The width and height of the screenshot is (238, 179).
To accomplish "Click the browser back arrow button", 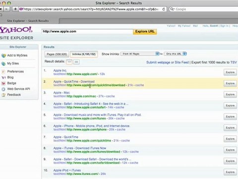I will pos(1,9).
